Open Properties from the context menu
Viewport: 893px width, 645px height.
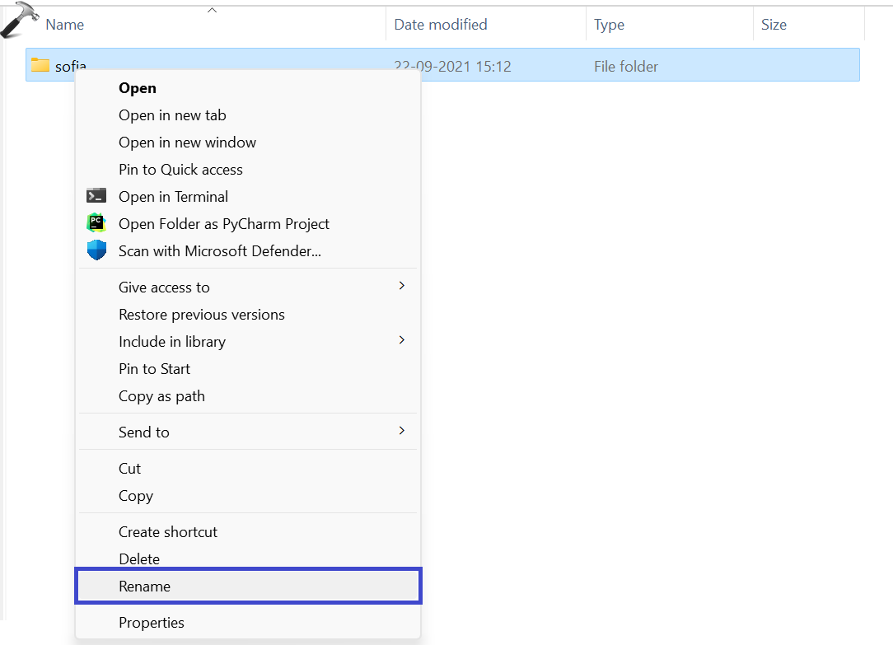(152, 623)
